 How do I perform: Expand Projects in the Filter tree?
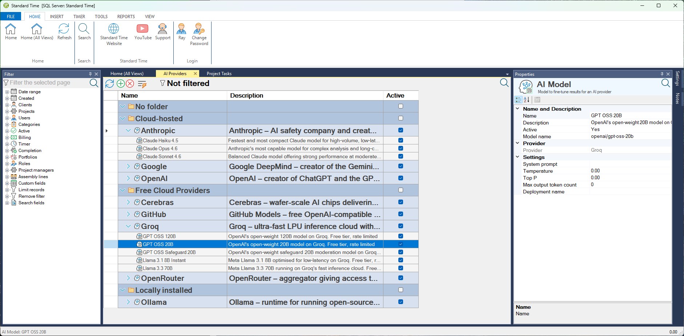pyautogui.click(x=8, y=111)
